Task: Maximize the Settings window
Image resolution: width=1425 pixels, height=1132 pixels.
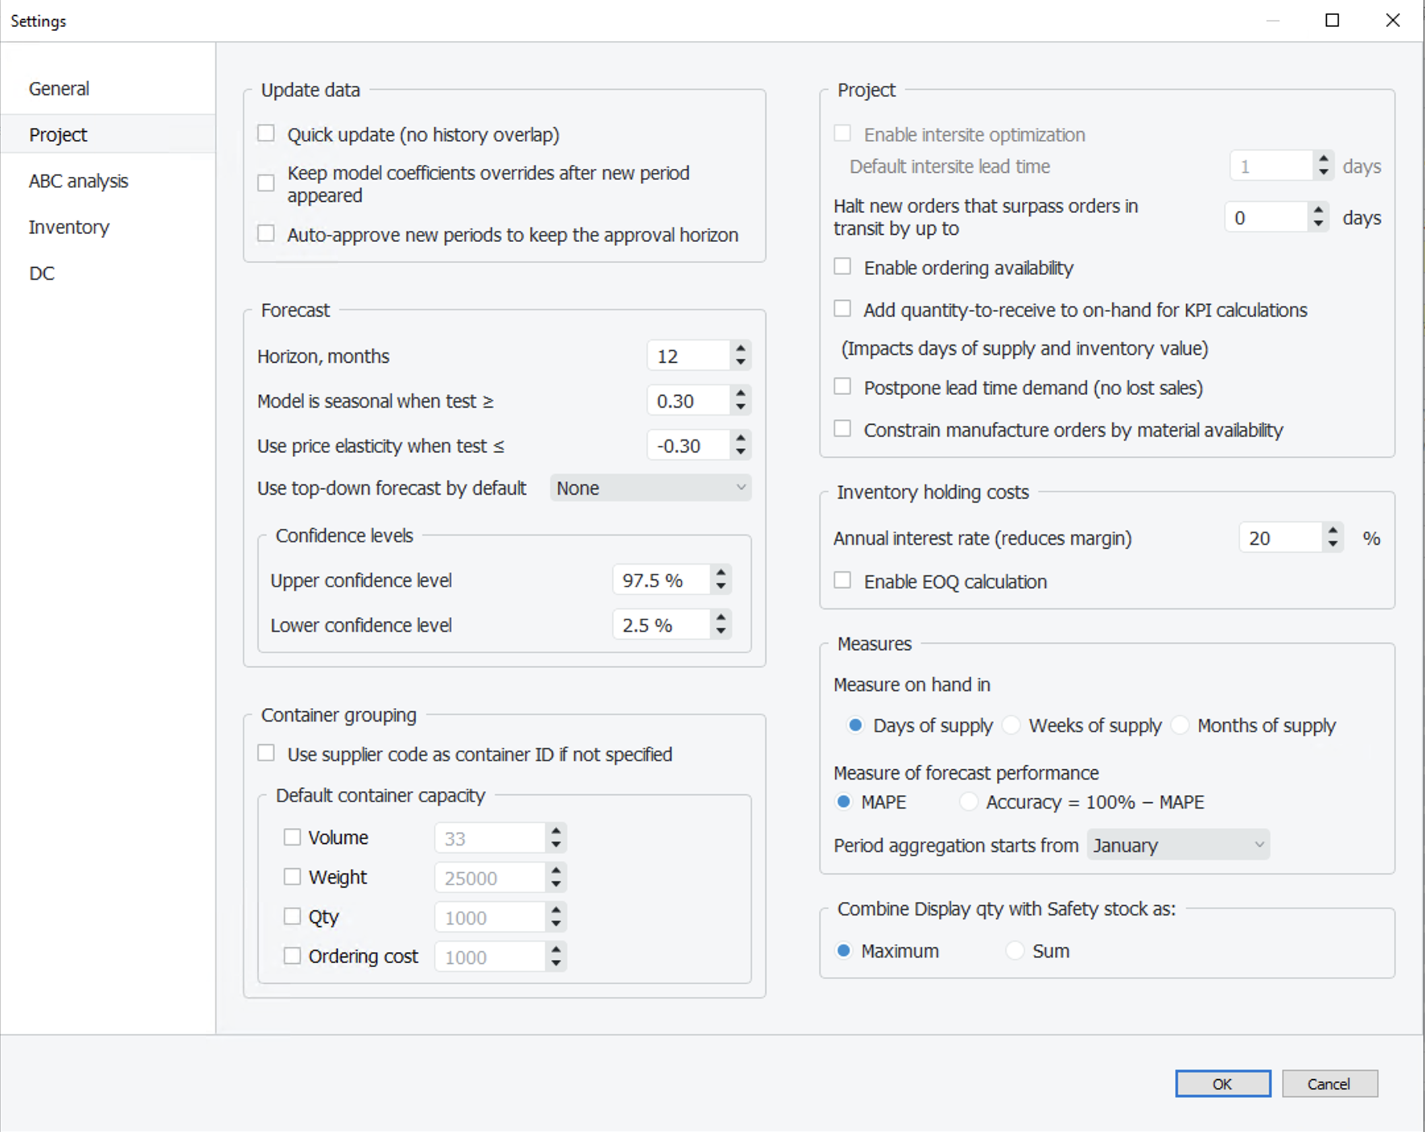Action: [x=1332, y=20]
